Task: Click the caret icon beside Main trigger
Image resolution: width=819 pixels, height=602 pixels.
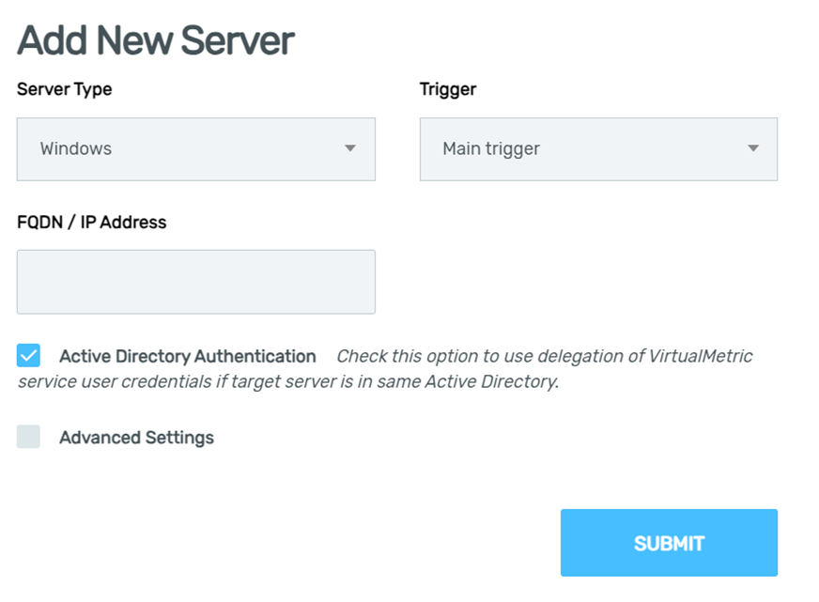Action: tap(752, 148)
